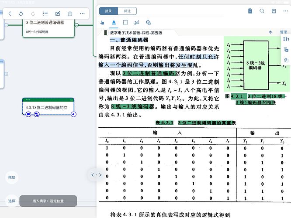291x218 pixels.
Task: Select the 4.3.13位二进制码器 card
Action: (48, 107)
